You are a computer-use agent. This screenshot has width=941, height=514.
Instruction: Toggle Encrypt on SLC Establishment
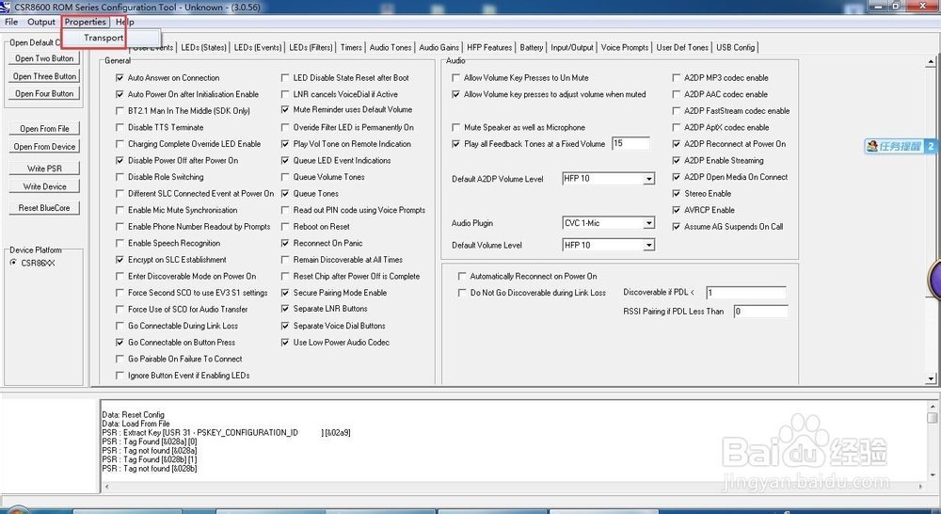click(120, 260)
